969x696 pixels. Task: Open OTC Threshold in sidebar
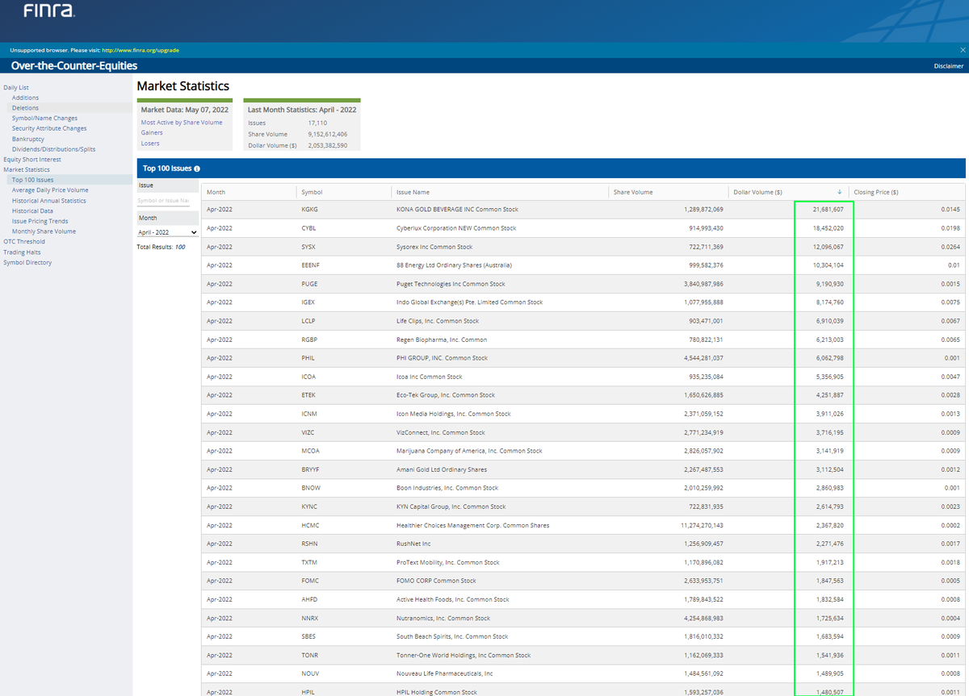coord(24,241)
